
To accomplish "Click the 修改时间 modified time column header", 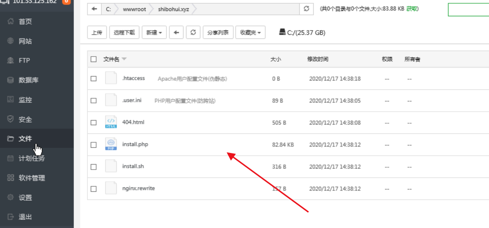I will point(317,59).
